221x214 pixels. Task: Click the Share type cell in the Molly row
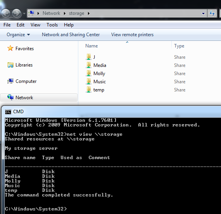coord(180,74)
